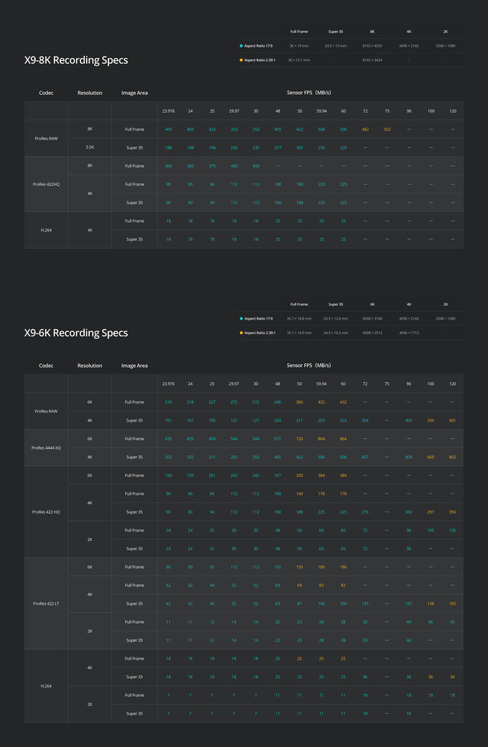Click '36 × 15.1 mm' in X9-8K aspect table
This screenshot has width=488, height=747.
pyautogui.click(x=299, y=60)
